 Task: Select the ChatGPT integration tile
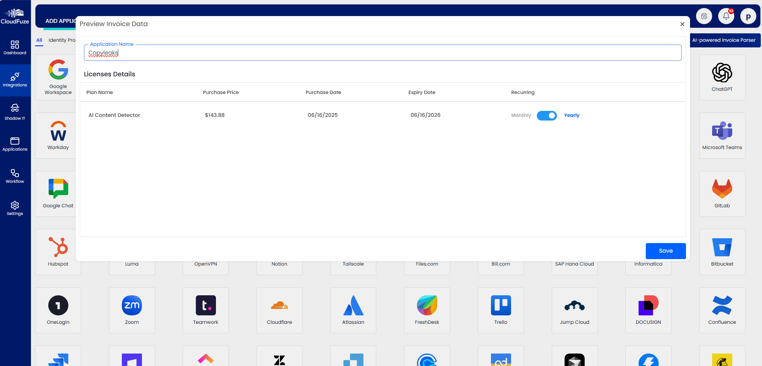click(x=722, y=77)
